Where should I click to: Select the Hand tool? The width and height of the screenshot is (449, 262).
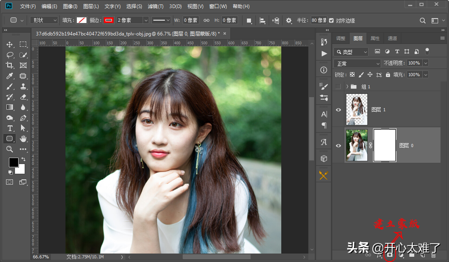[23, 139]
